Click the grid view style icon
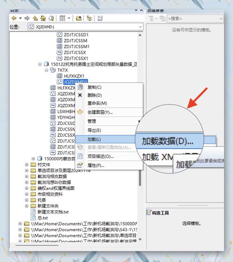 [x=62, y=18]
